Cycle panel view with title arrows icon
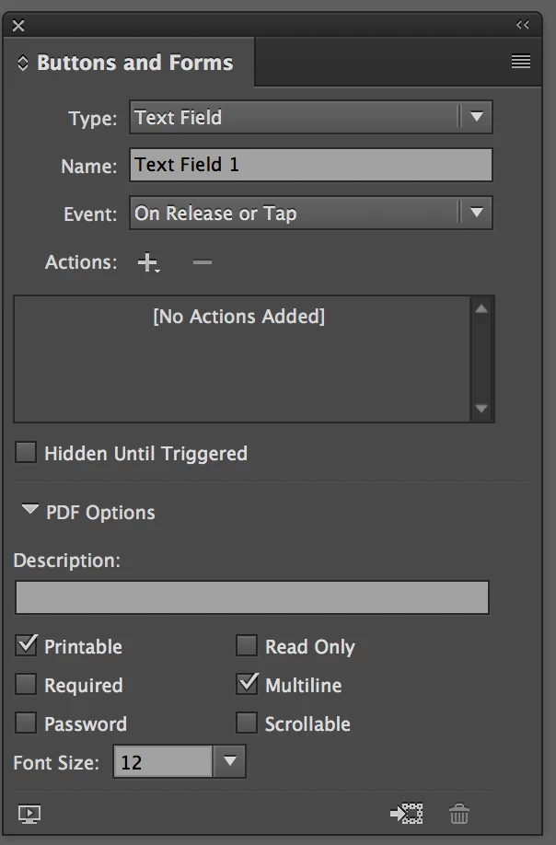556x845 pixels. pyautogui.click(x=23, y=63)
